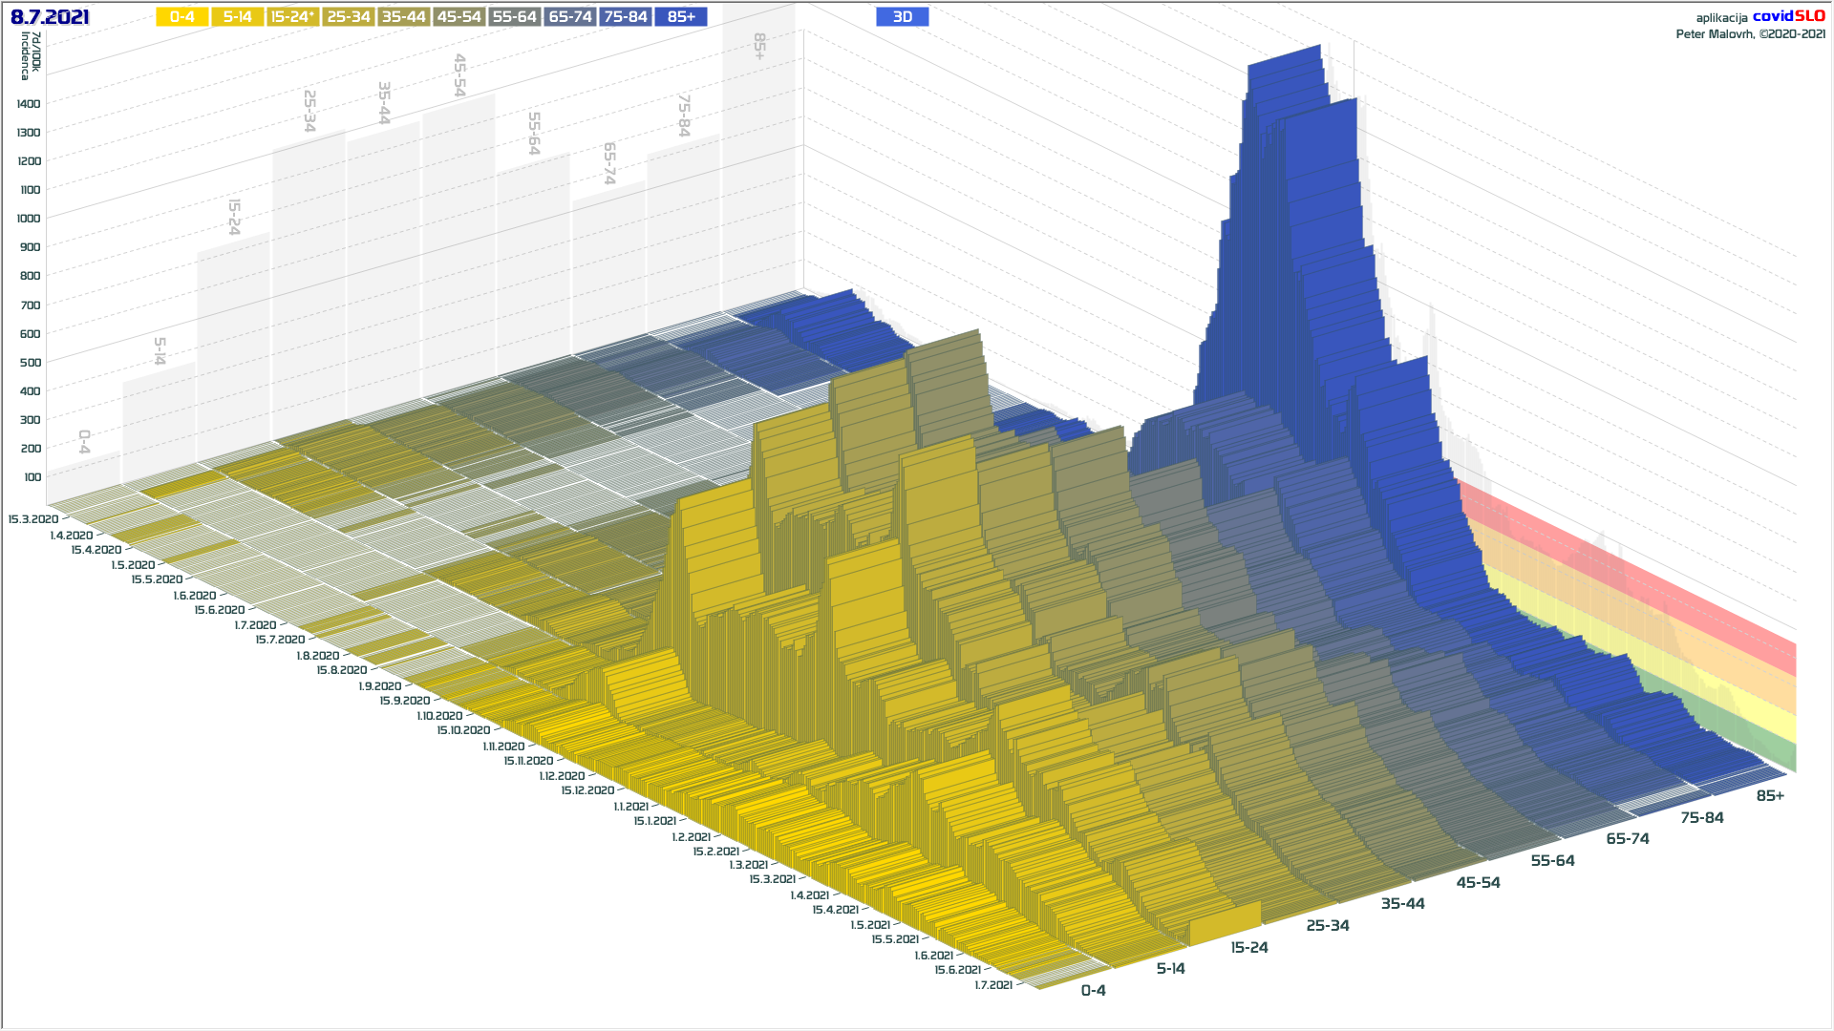Select the 0-4 axis label at the bottom

point(1093,991)
